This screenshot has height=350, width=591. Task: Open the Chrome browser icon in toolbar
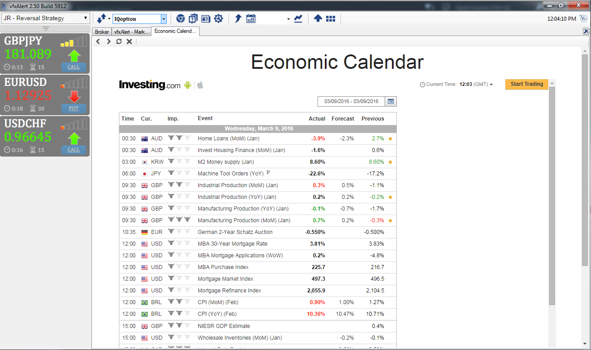[x=180, y=18]
